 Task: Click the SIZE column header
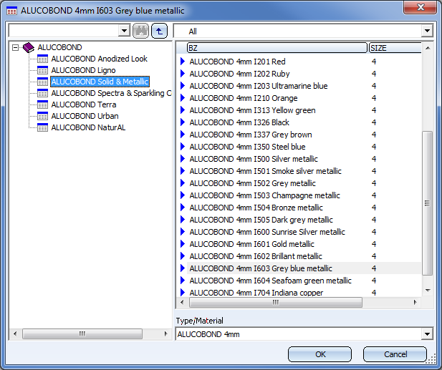(x=395, y=48)
